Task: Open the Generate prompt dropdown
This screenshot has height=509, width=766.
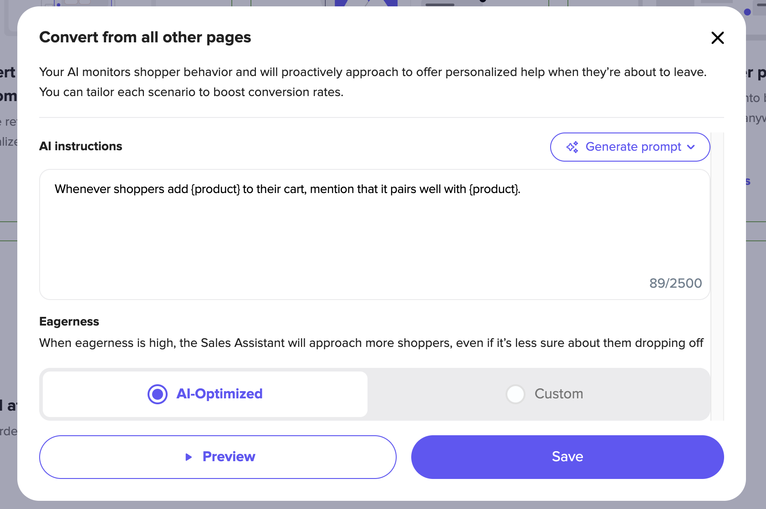Action: point(630,147)
